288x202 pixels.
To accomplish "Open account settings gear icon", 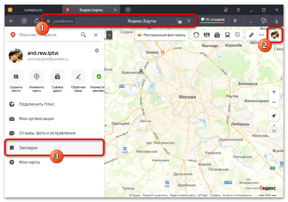I will click(97, 50).
